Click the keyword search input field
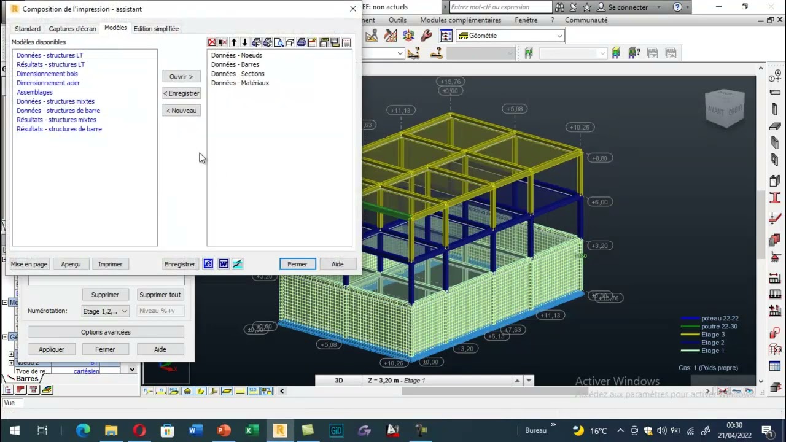This screenshot has height=442, width=786. point(500,7)
